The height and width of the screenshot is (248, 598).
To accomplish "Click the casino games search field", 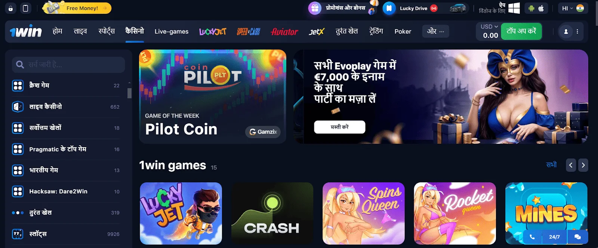I will (68, 65).
